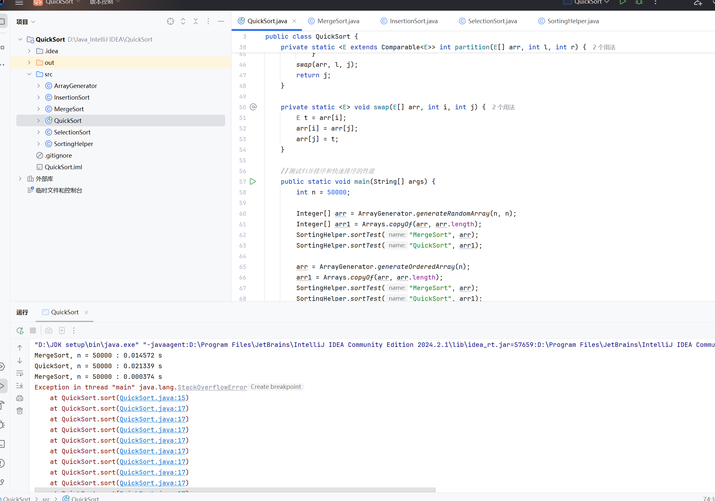Viewport: 715px width, 501px height.
Task: Open the QuickSort run configuration dropdown
Action: (x=587, y=2)
